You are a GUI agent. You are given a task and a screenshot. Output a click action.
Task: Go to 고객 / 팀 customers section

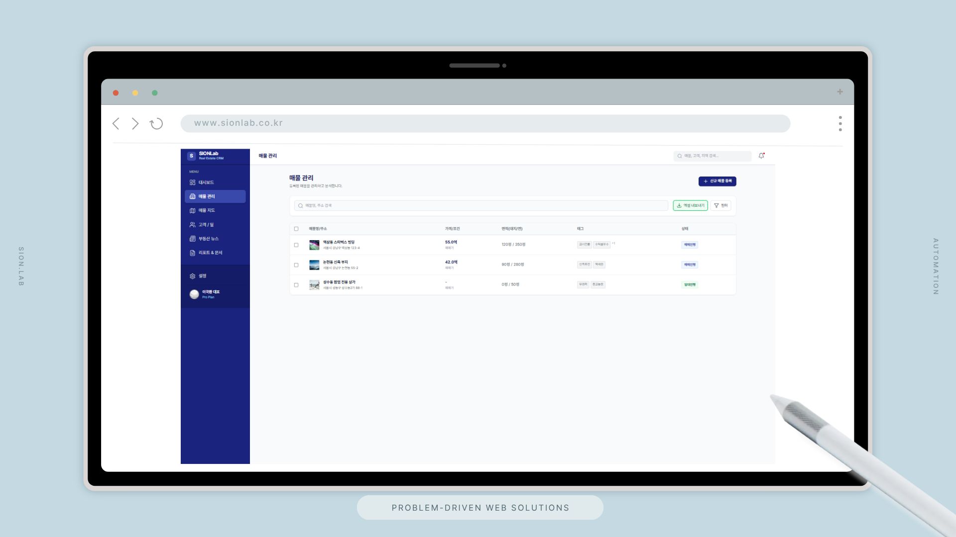[206, 225]
